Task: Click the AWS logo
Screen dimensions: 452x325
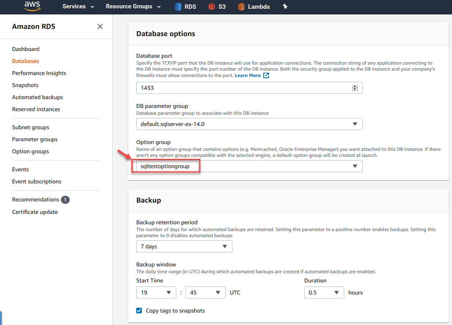Action: click(32, 6)
